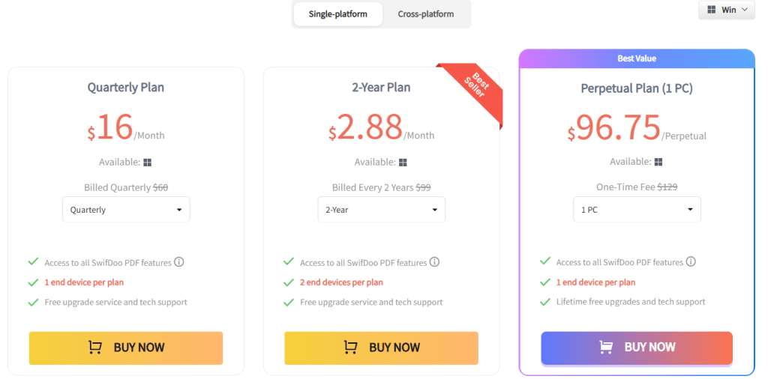Open the 1 PC license count dropdown
Screen dimensions: 768x379
click(637, 210)
